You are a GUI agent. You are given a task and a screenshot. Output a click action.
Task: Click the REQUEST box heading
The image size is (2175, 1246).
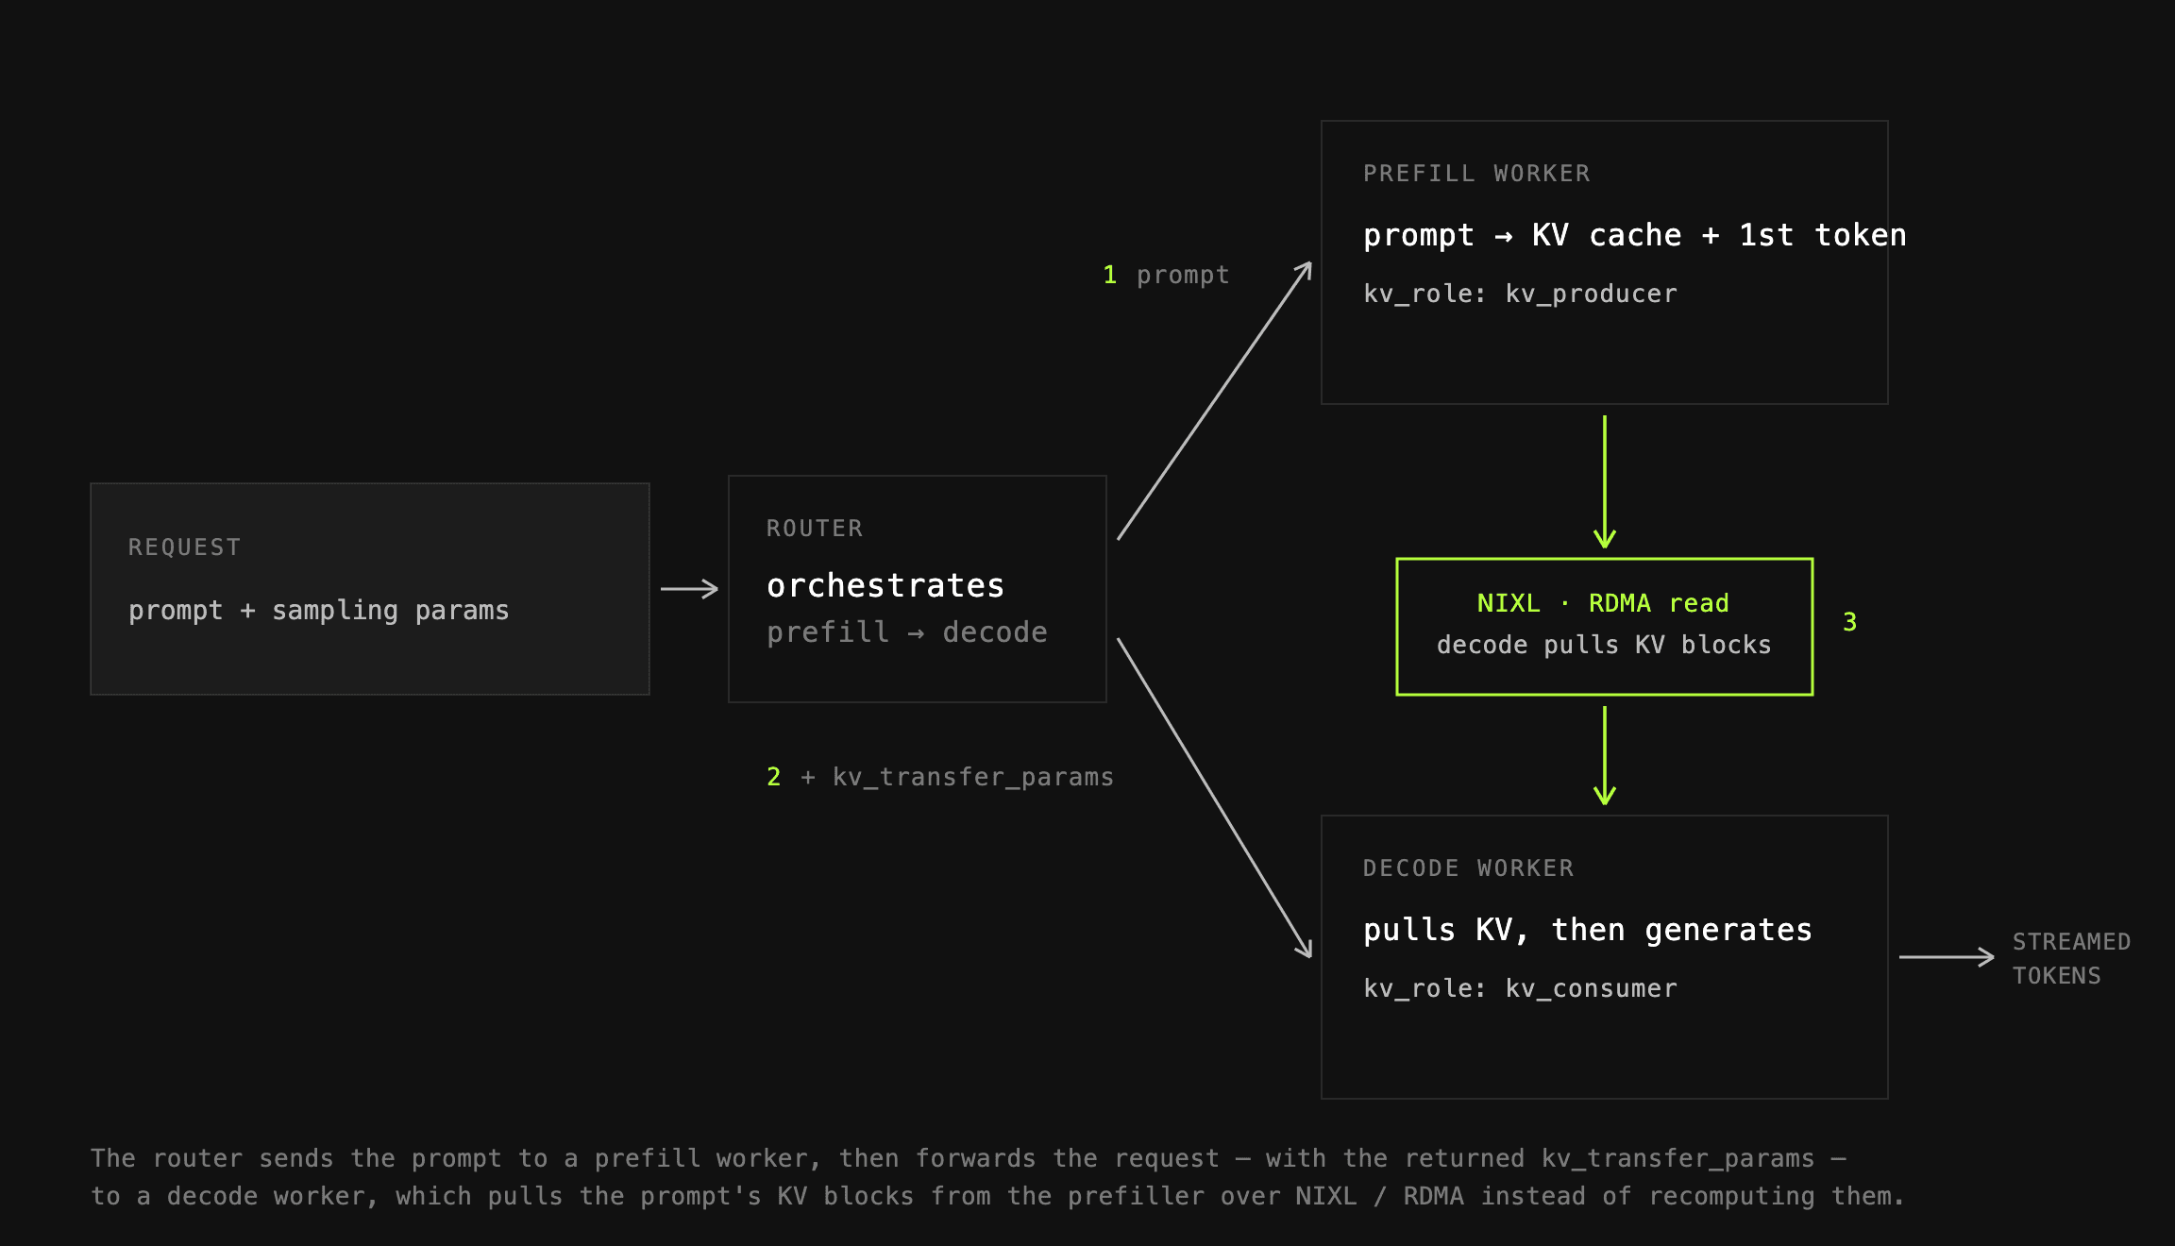[x=185, y=547]
